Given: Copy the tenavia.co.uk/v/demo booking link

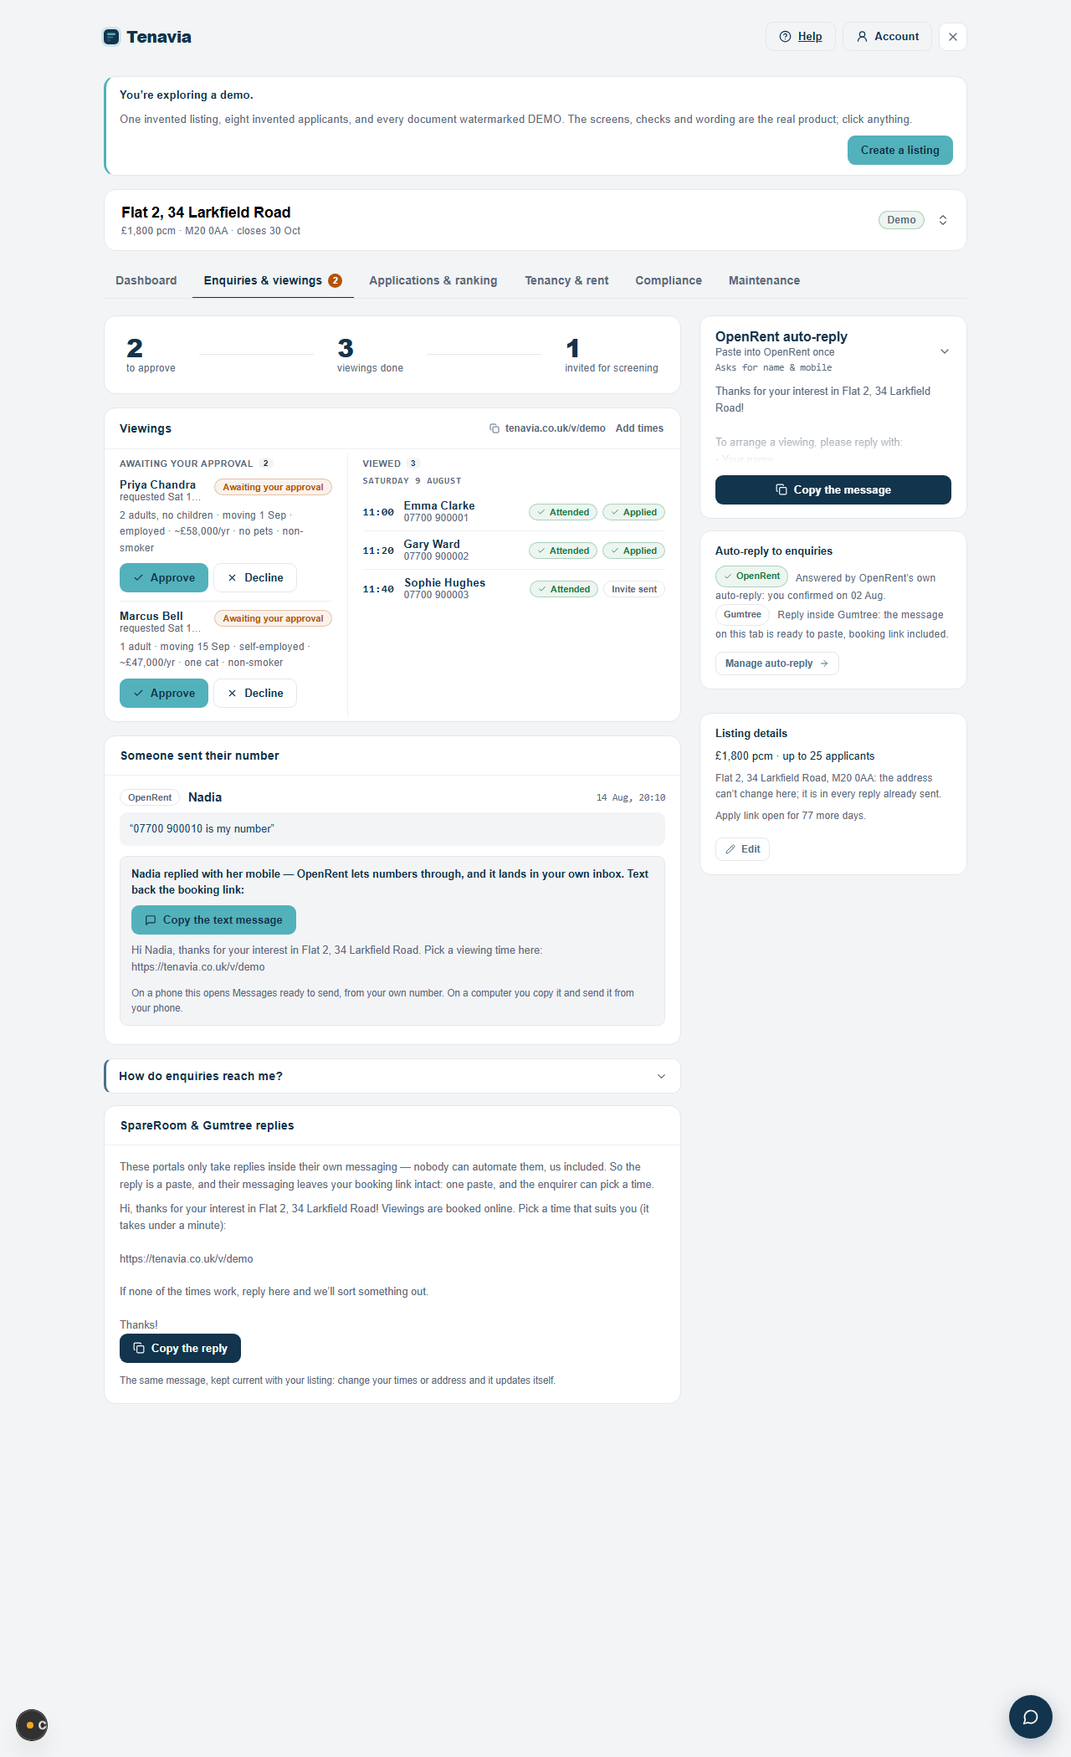Looking at the screenshot, I should point(547,428).
